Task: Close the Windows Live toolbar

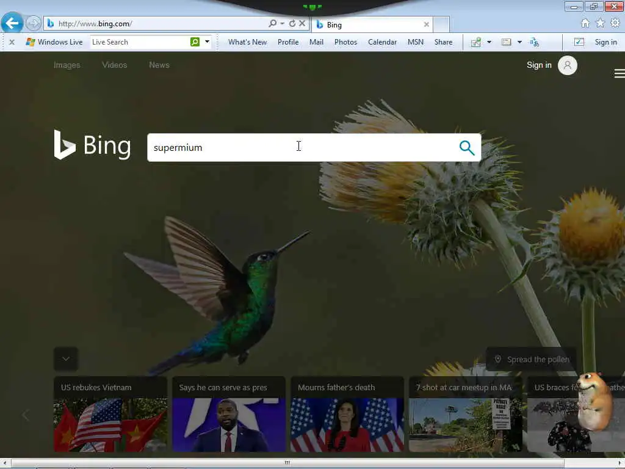Action: pyautogui.click(x=12, y=42)
